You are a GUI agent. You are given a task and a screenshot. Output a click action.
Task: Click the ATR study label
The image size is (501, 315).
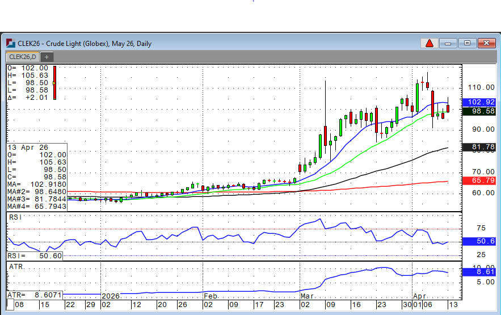(16, 266)
